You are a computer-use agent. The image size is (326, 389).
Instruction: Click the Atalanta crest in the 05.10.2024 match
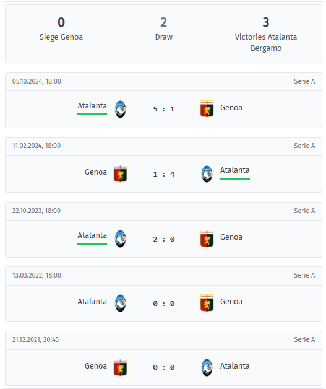click(x=121, y=109)
